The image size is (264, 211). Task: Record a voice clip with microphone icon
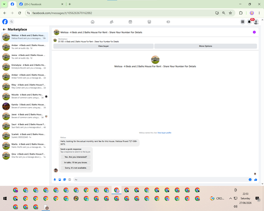pyautogui.click(x=55, y=179)
